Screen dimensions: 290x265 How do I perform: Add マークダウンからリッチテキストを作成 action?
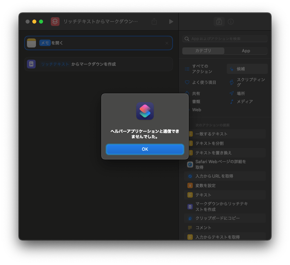click(225, 207)
